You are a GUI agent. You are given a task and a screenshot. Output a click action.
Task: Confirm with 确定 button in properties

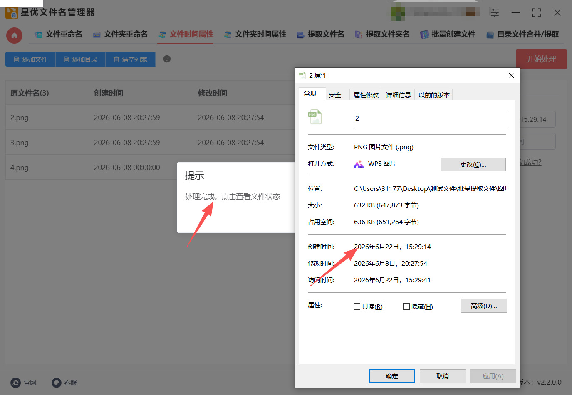(x=392, y=376)
